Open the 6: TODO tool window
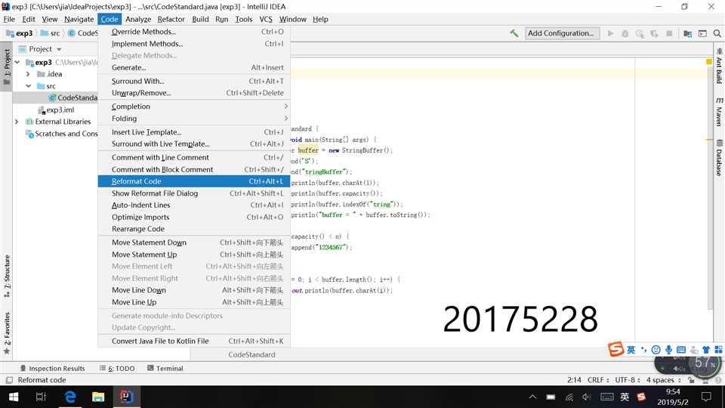Screen dimensions: 725x408 point(117,368)
